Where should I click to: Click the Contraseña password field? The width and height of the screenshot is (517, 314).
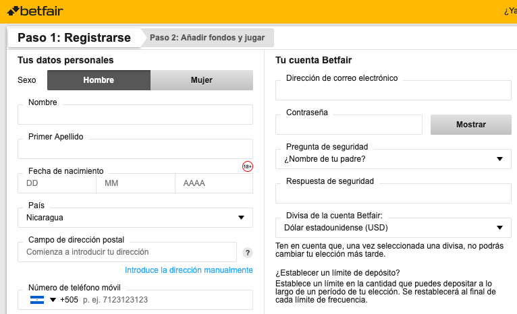tap(349, 125)
